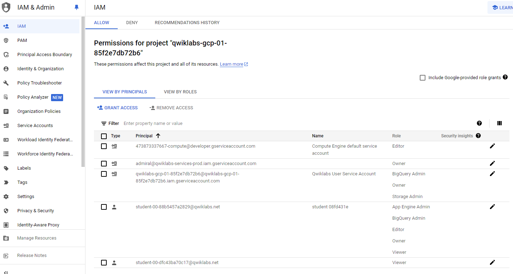Click the Type column header
513x274 pixels.
pyautogui.click(x=116, y=136)
